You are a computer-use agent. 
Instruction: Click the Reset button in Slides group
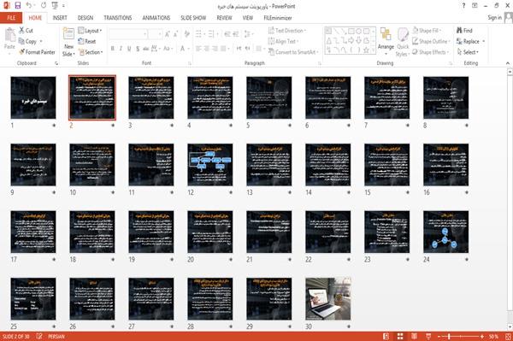(x=87, y=42)
